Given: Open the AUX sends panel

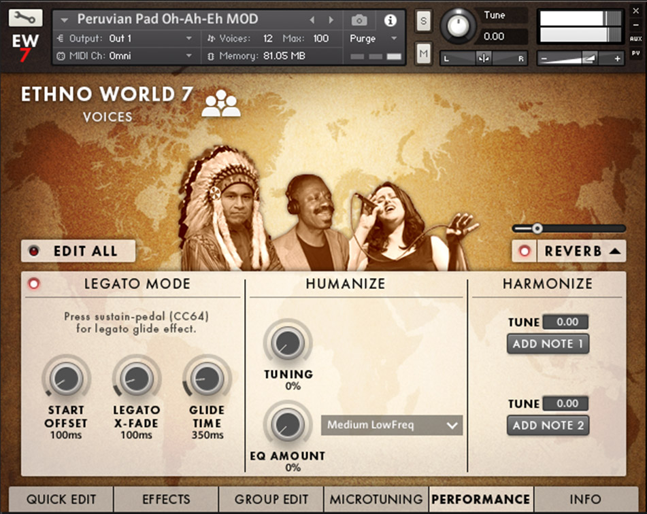Looking at the screenshot, I should (636, 38).
